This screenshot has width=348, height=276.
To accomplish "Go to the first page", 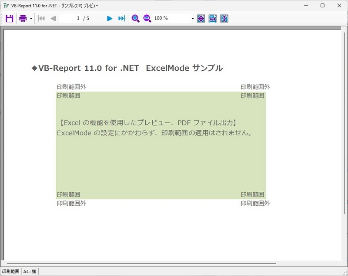I will click(41, 18).
